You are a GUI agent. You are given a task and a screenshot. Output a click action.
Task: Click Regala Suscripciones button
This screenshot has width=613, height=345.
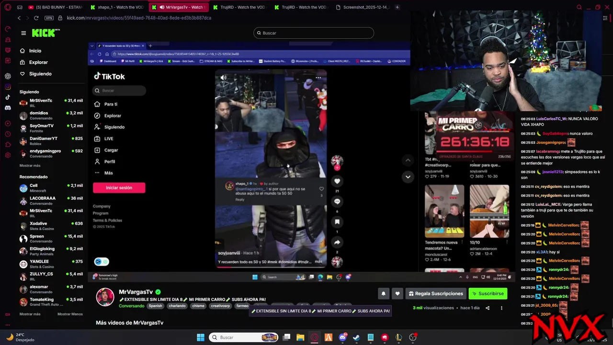click(x=436, y=294)
